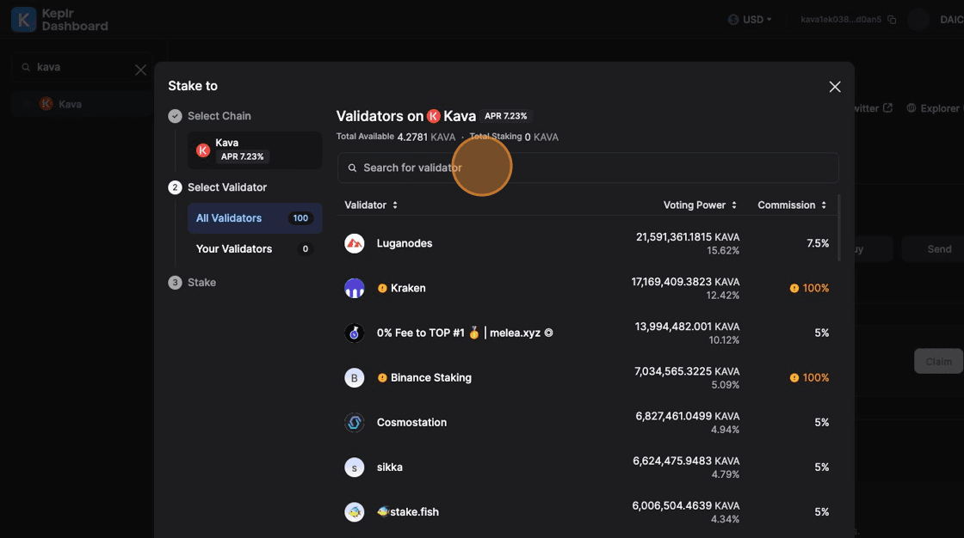This screenshot has height=538, width=964.
Task: Close the Stake to dialog
Action: point(834,87)
